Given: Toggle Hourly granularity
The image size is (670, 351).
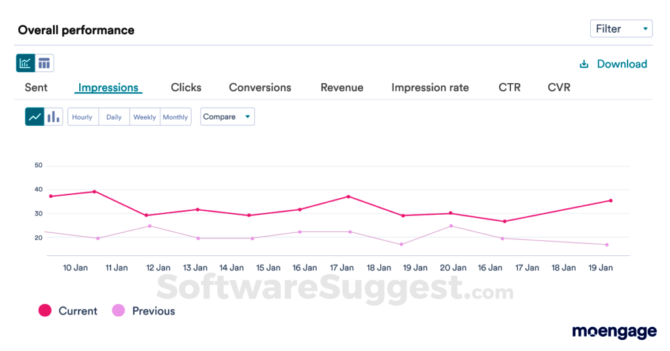Looking at the screenshot, I should [82, 117].
